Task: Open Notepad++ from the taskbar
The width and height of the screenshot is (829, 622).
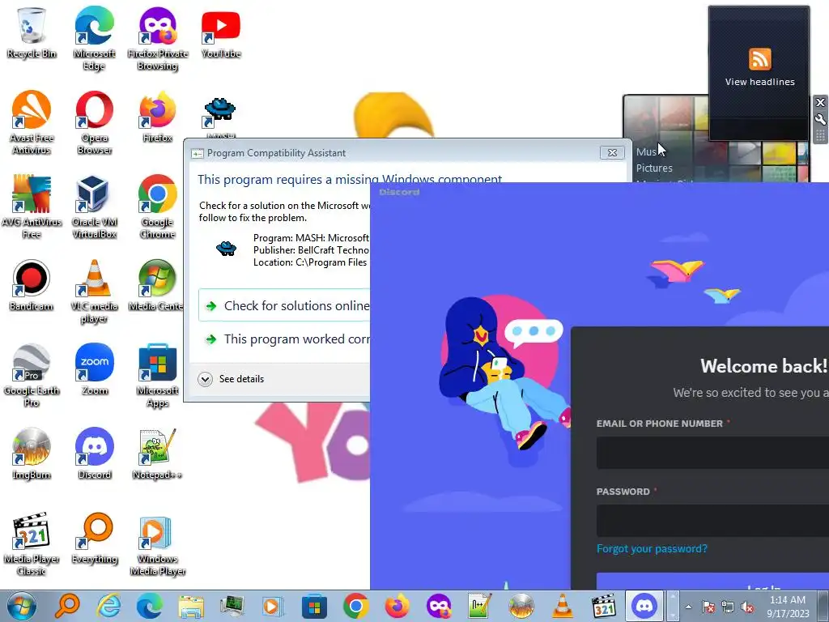Action: pos(479,606)
